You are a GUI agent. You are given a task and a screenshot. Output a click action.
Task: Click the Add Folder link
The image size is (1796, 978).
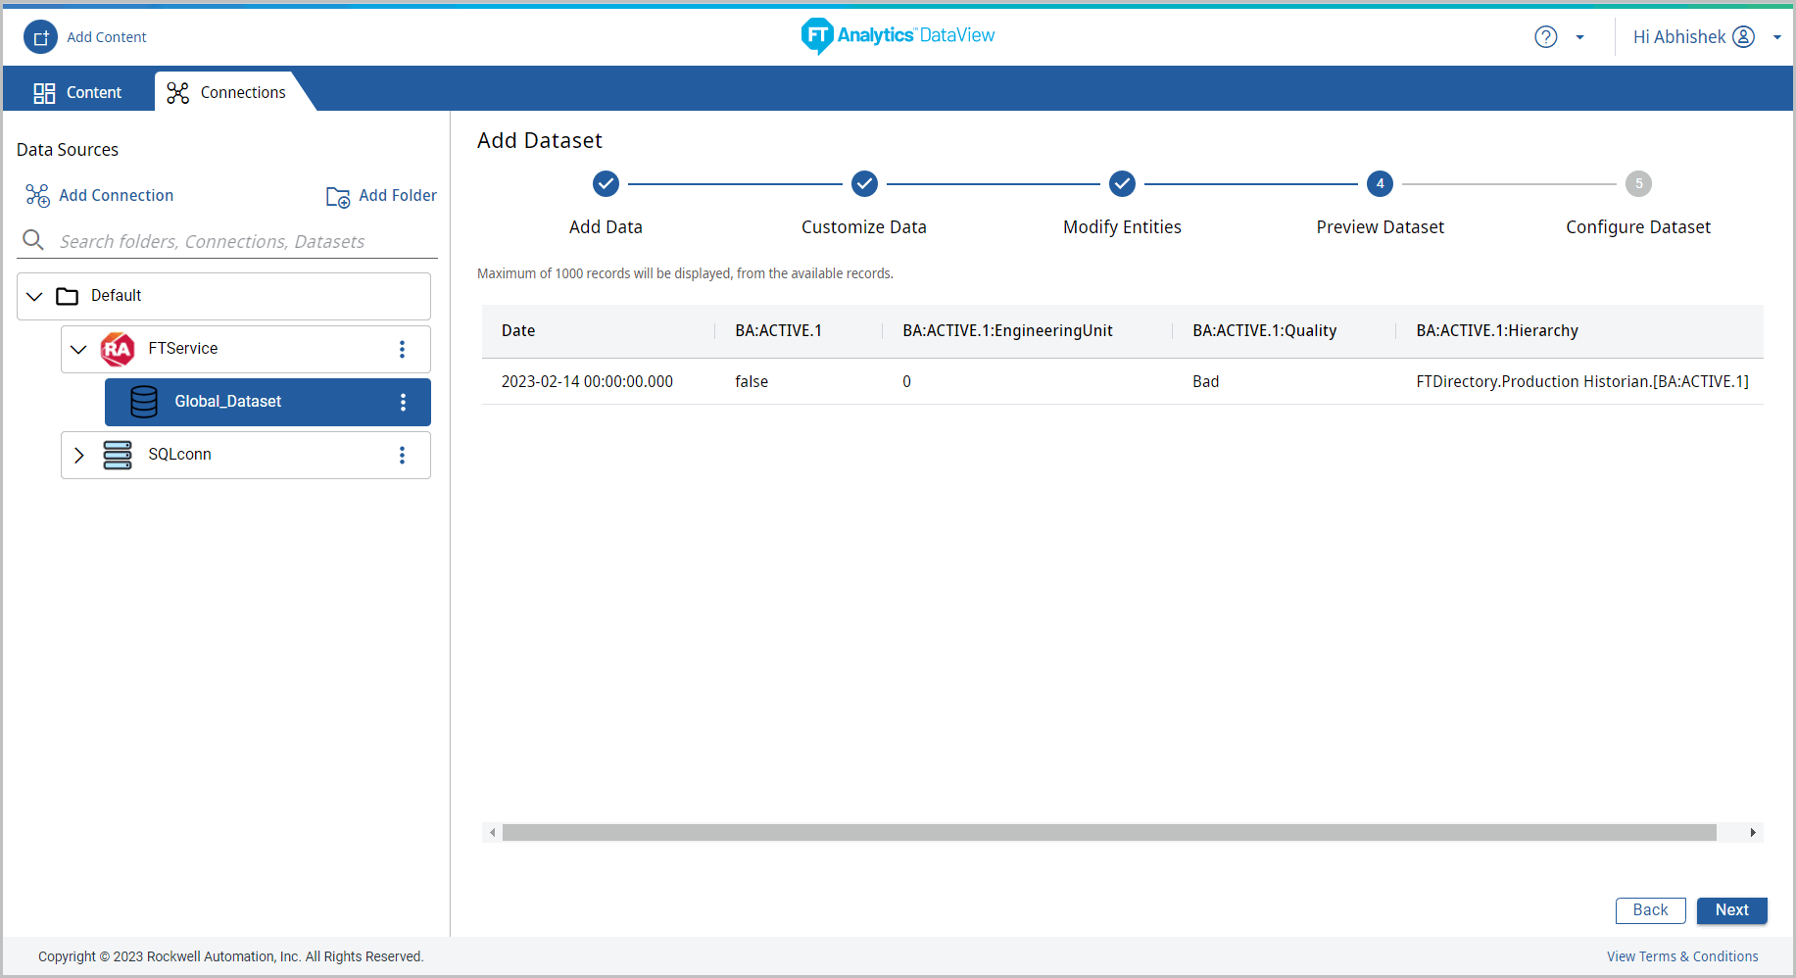click(398, 196)
